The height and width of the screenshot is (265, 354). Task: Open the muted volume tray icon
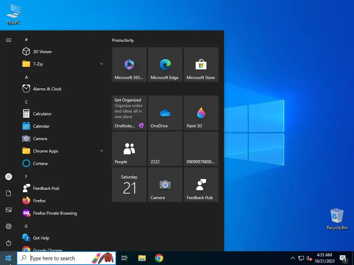click(309, 258)
